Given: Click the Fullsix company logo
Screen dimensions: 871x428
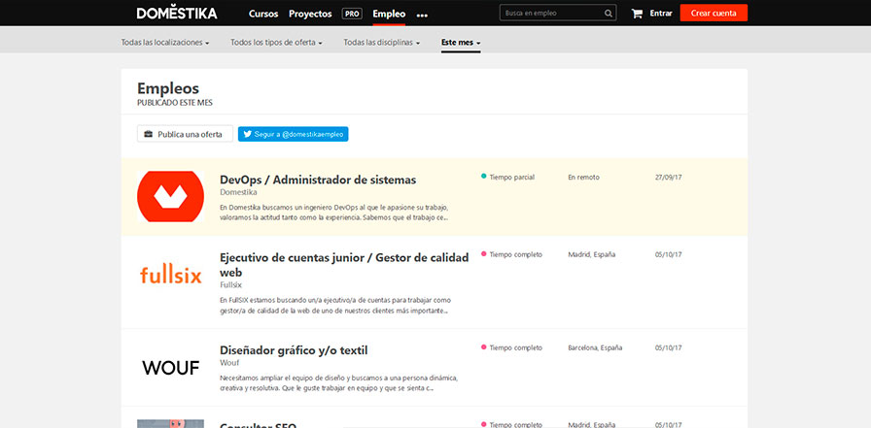Looking at the screenshot, I should coord(170,275).
